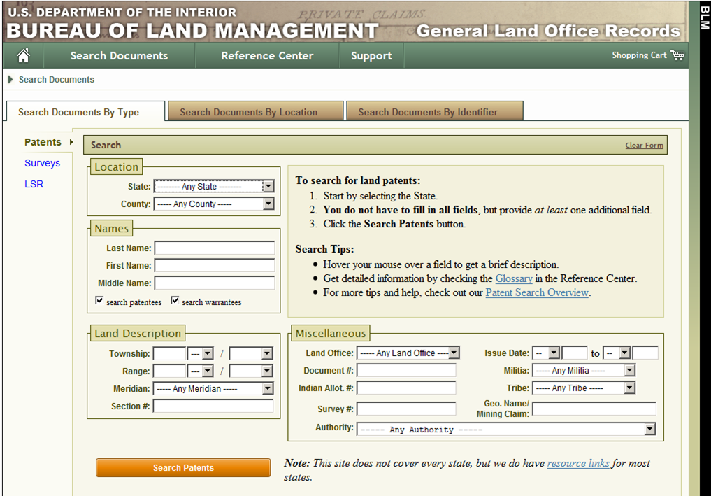Screen dimensions: 711x496
Task: Open the Issue Date start month dropdown
Action: [547, 353]
